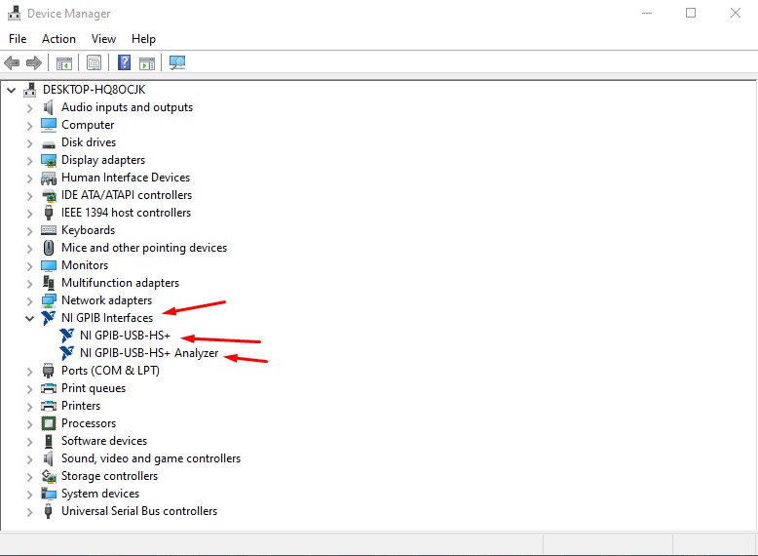
Task: Click the Forward arrow toolbar icon
Action: coord(34,62)
